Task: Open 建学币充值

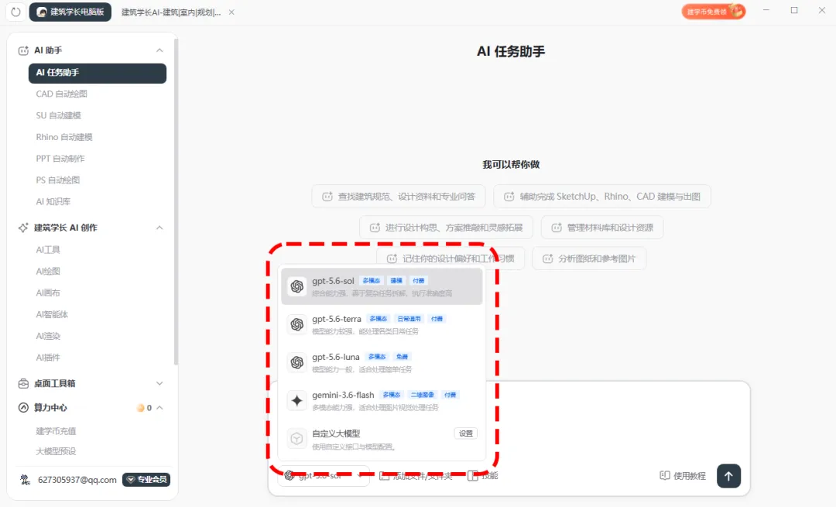Action: point(56,431)
